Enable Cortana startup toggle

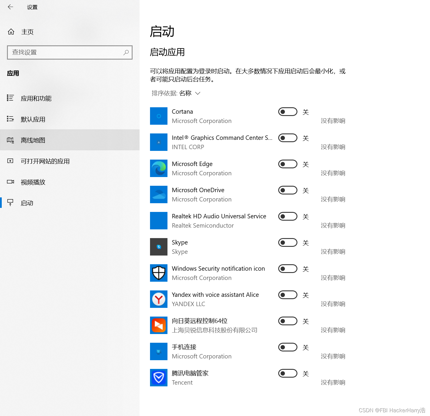288,112
